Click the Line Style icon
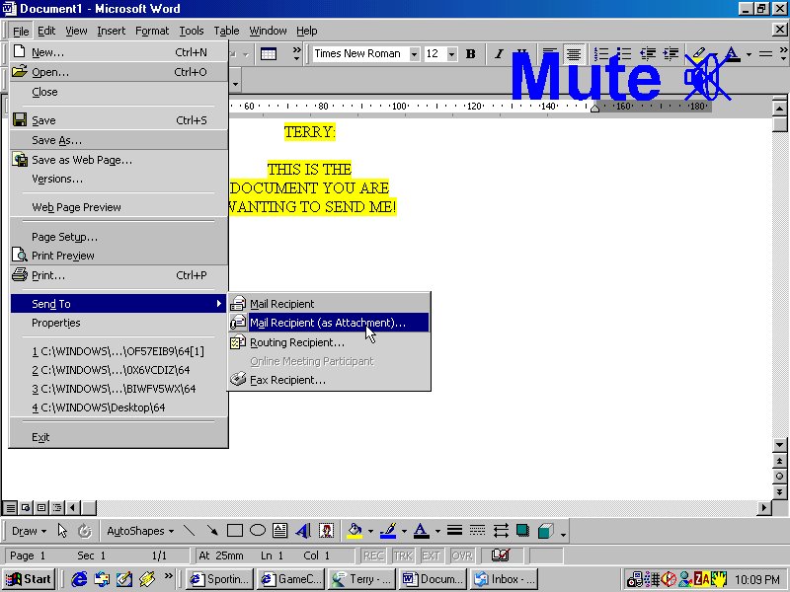790x592 pixels. [454, 531]
